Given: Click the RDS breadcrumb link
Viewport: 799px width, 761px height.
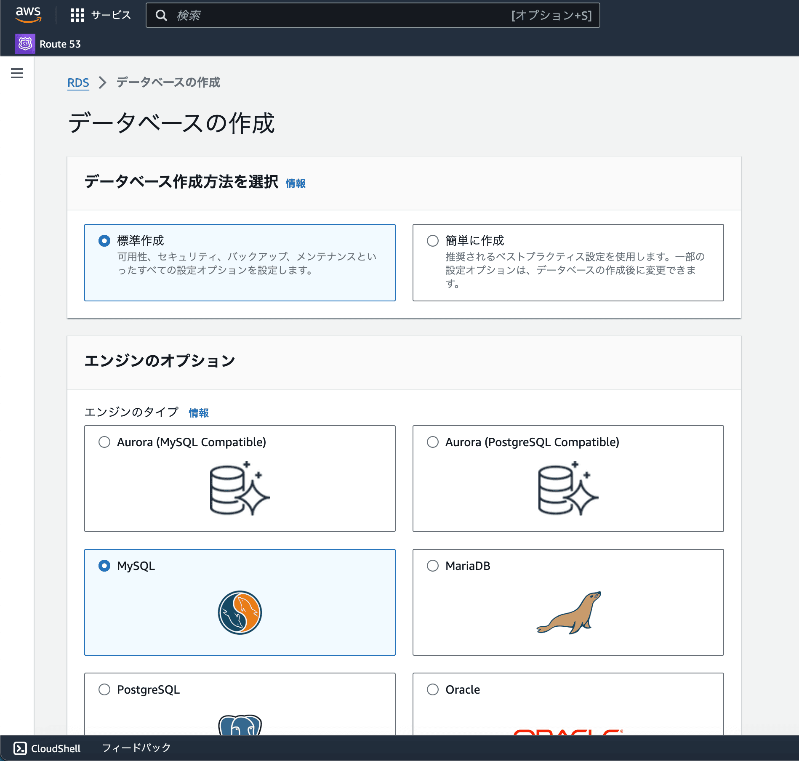Looking at the screenshot, I should (78, 82).
